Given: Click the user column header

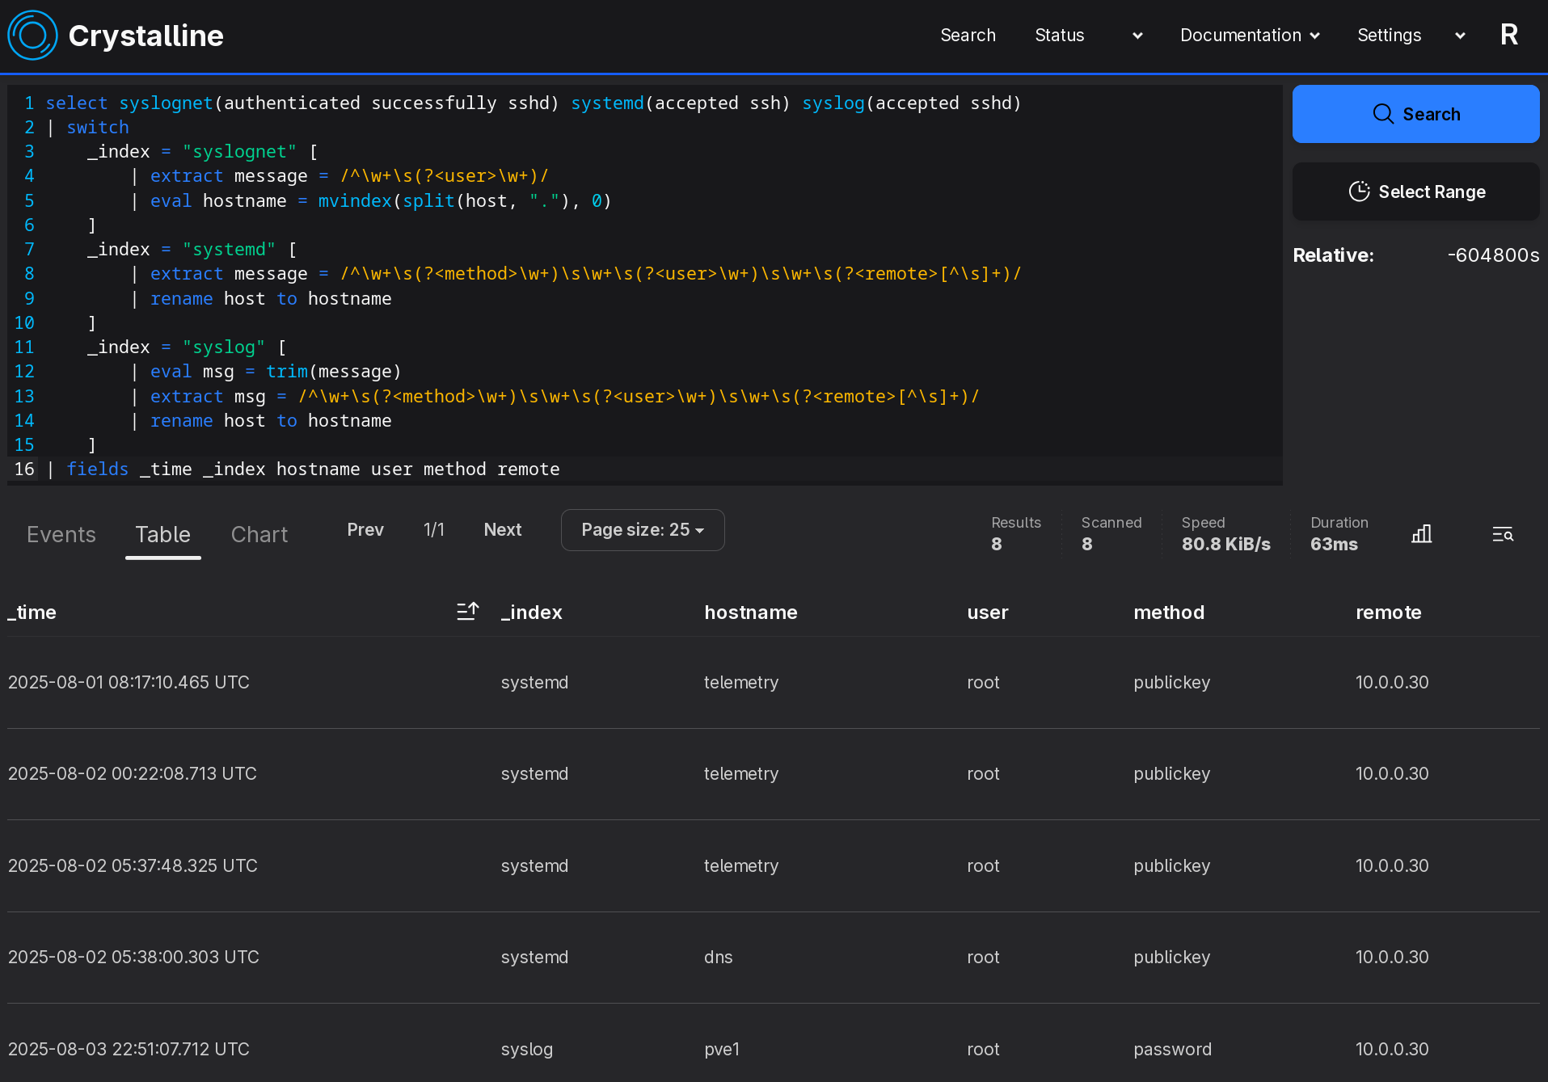Looking at the screenshot, I should [988, 613].
